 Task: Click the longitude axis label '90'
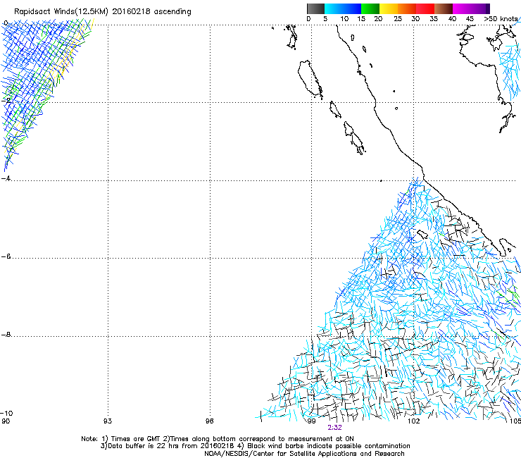[x=6, y=421]
